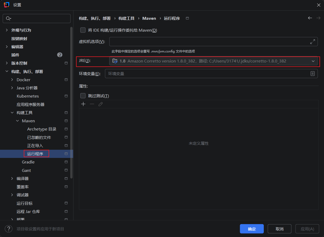Click the 虚拟机选项 text field

pyautogui.click(x=213, y=42)
